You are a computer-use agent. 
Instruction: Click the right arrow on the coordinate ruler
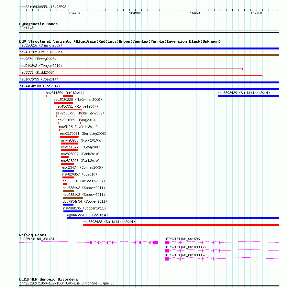(278, 10)
